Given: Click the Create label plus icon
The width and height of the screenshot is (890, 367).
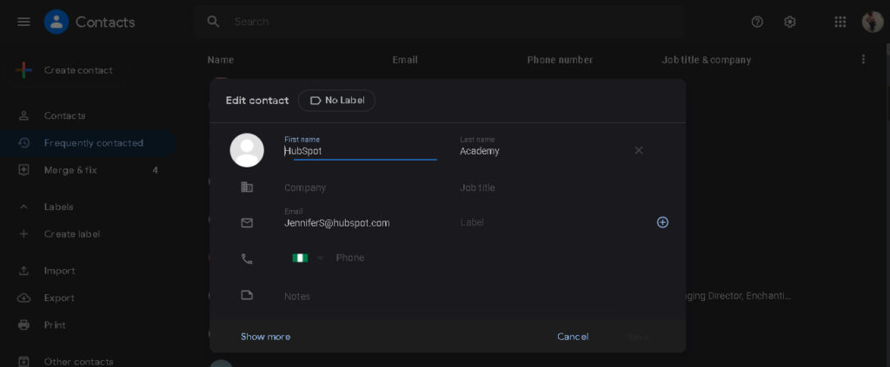Looking at the screenshot, I should coord(23,234).
